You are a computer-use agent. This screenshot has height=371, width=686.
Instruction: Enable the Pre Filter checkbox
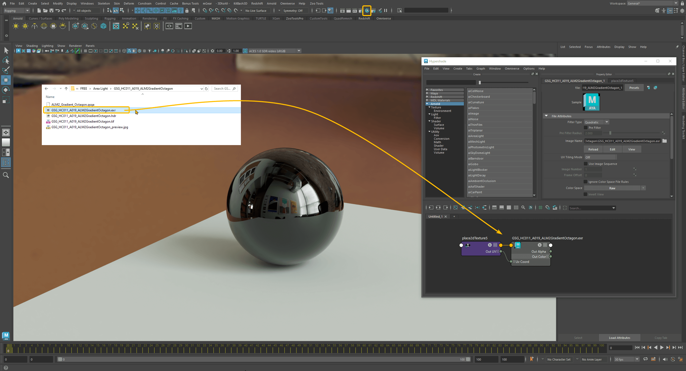pos(586,128)
